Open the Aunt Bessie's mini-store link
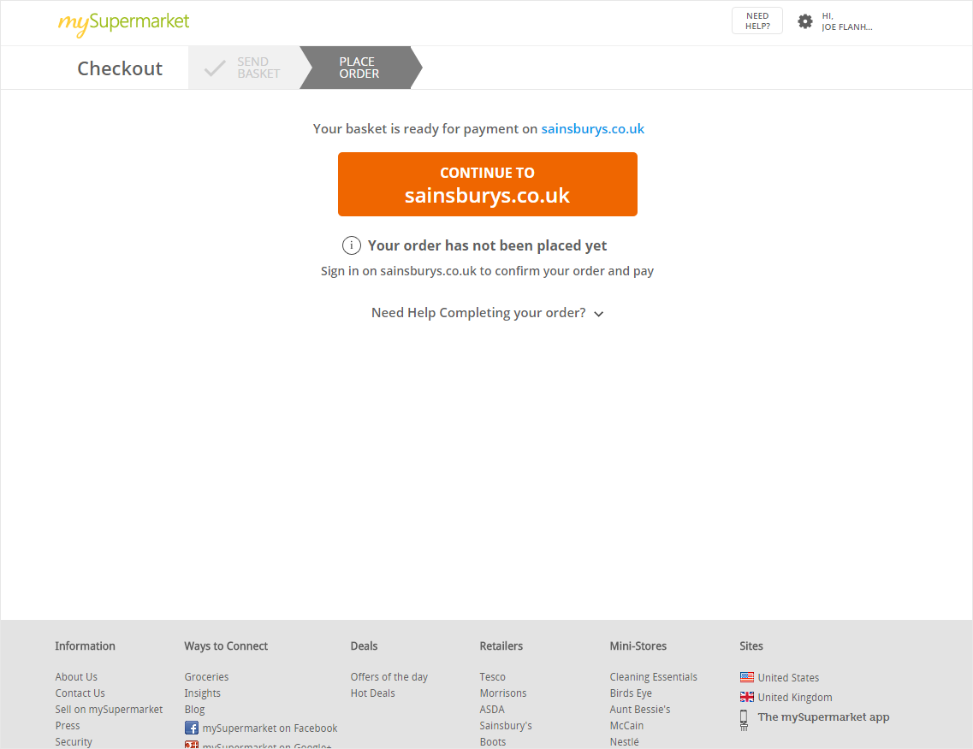 click(640, 710)
